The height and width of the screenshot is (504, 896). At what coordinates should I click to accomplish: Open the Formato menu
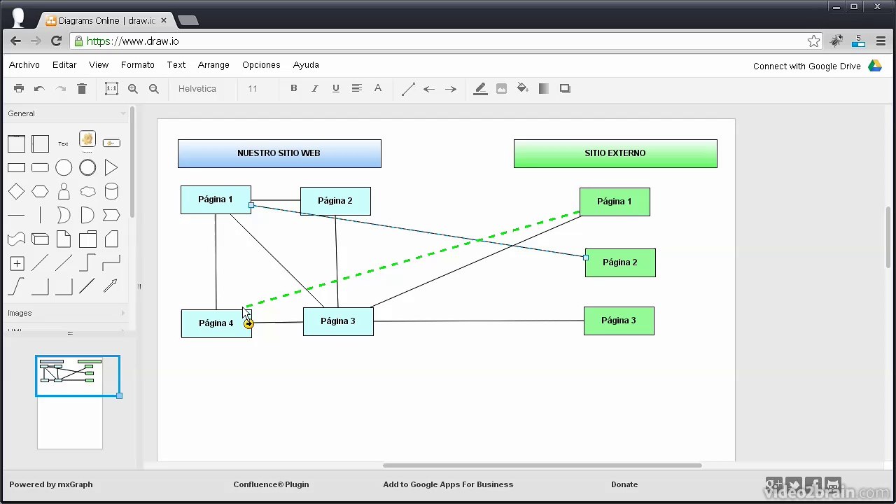[x=138, y=65]
